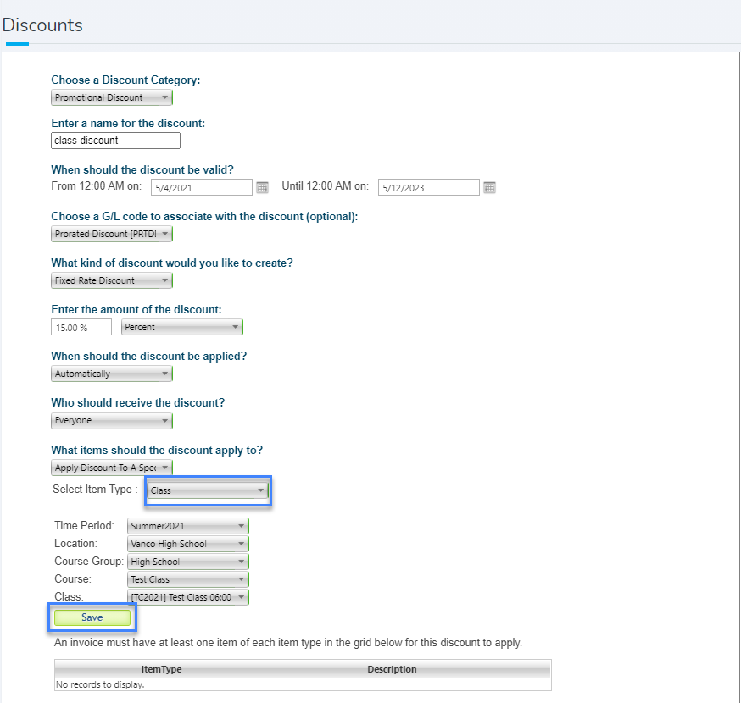This screenshot has width=741, height=703.
Task: Click the 'No records to display.' row
Action: click(x=303, y=684)
